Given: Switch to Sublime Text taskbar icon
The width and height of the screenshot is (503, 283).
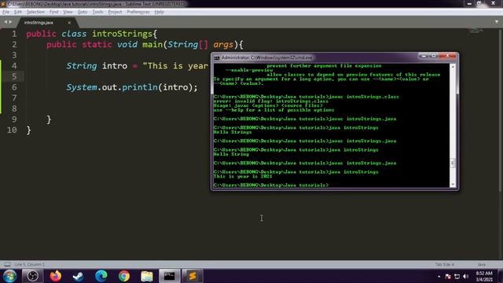Looking at the screenshot, I should coord(193,276).
